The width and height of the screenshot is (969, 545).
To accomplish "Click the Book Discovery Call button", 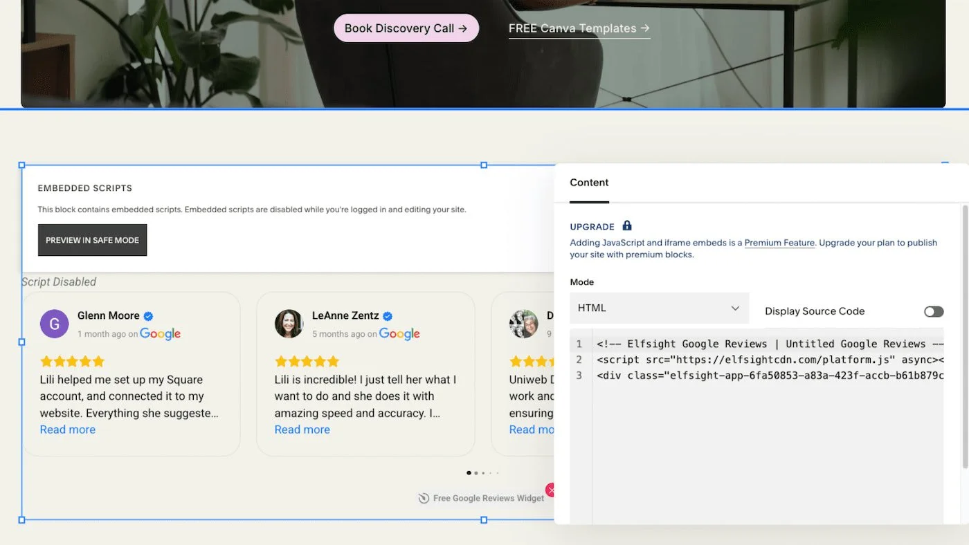I will [x=406, y=28].
